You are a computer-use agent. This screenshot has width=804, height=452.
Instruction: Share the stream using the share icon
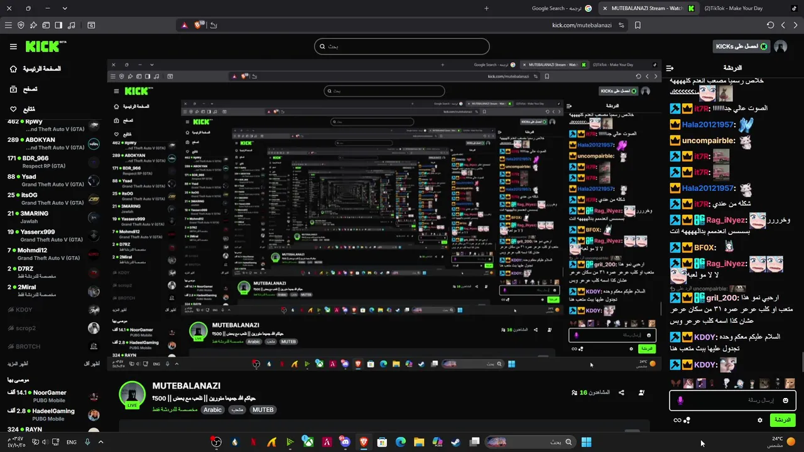[x=621, y=392]
